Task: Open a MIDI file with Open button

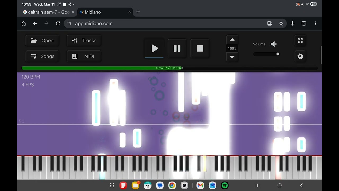Action: (42, 41)
